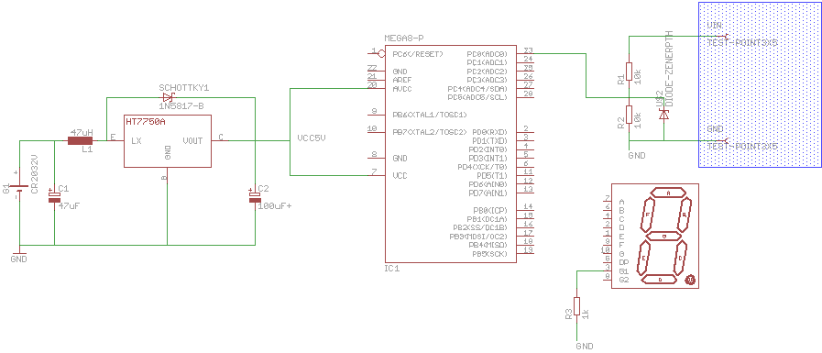Viewport: 822px width, 353px height.
Task: Select the zener diode symbol
Action: 663,115
